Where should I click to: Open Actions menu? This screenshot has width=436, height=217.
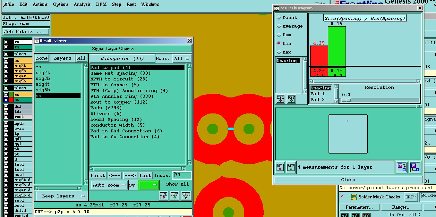point(40,4)
